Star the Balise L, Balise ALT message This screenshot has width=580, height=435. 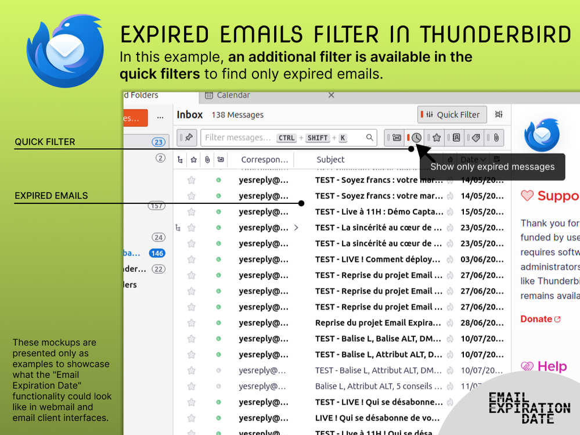click(191, 339)
